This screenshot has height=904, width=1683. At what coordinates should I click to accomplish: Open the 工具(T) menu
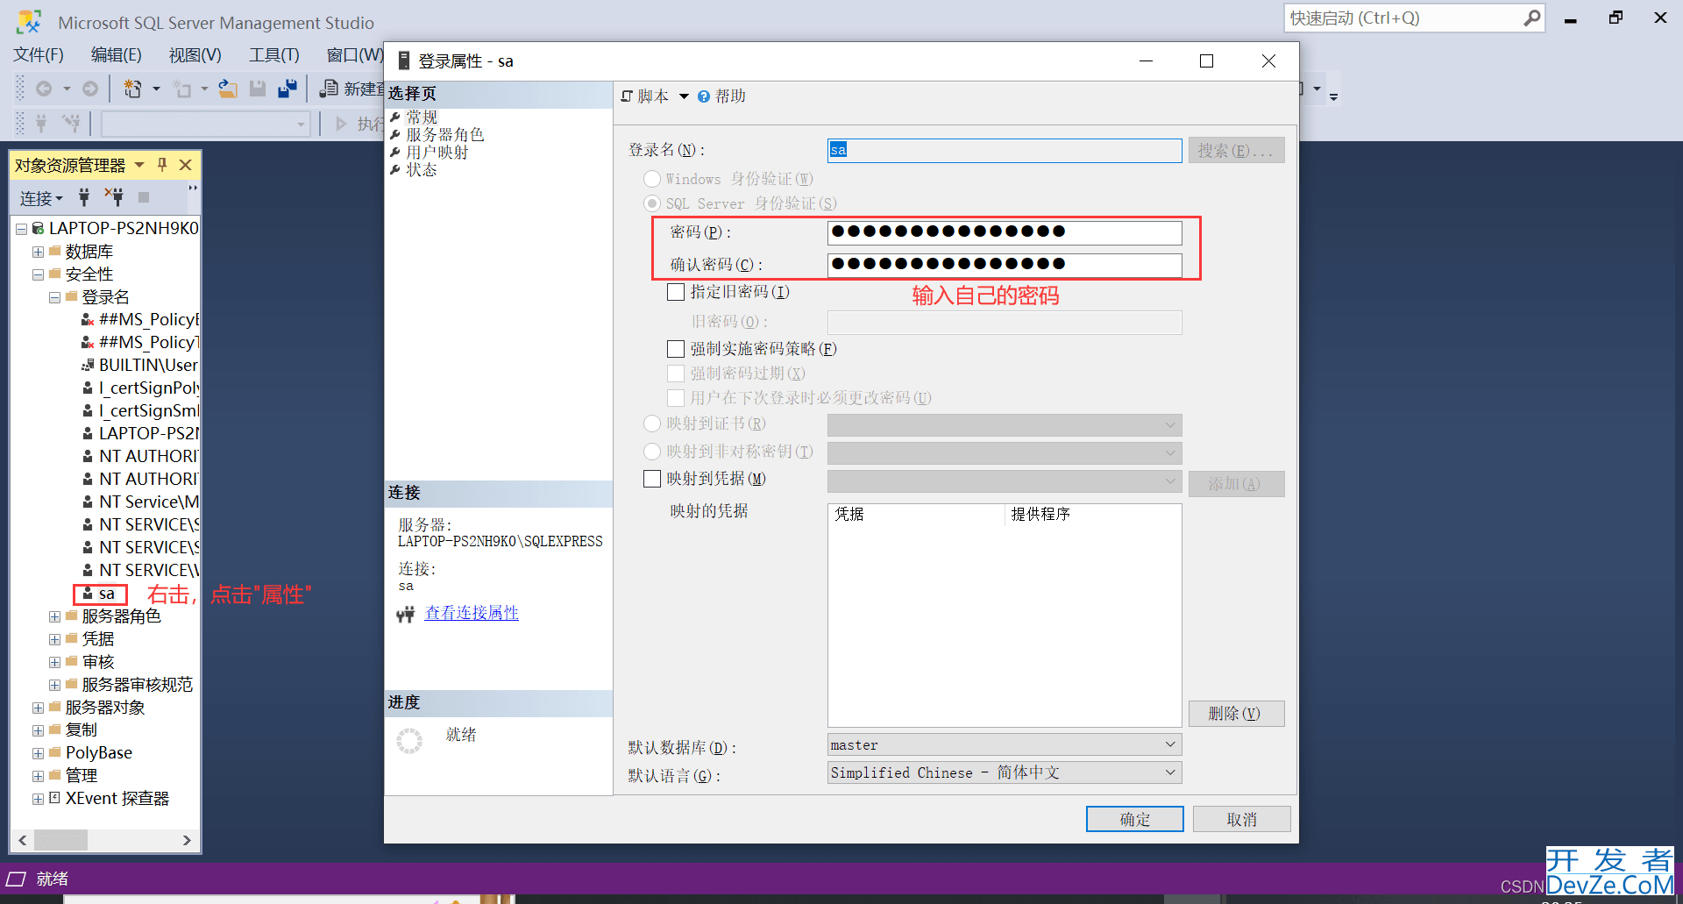pos(274,55)
